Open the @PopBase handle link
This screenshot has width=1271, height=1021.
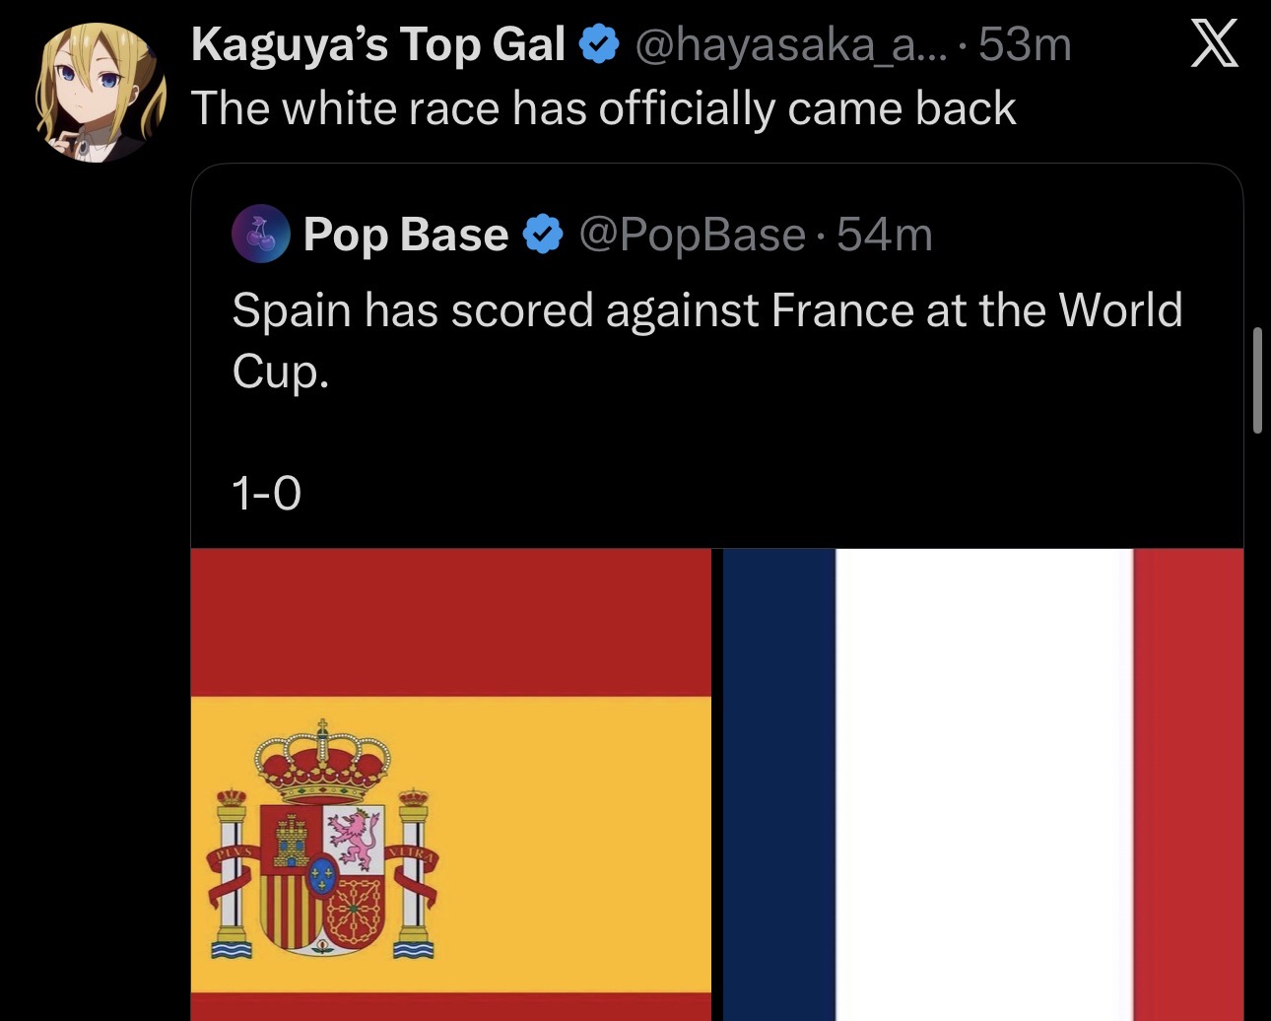point(693,235)
